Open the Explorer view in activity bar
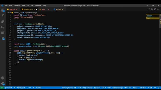161x90 pixels. click(3, 10)
